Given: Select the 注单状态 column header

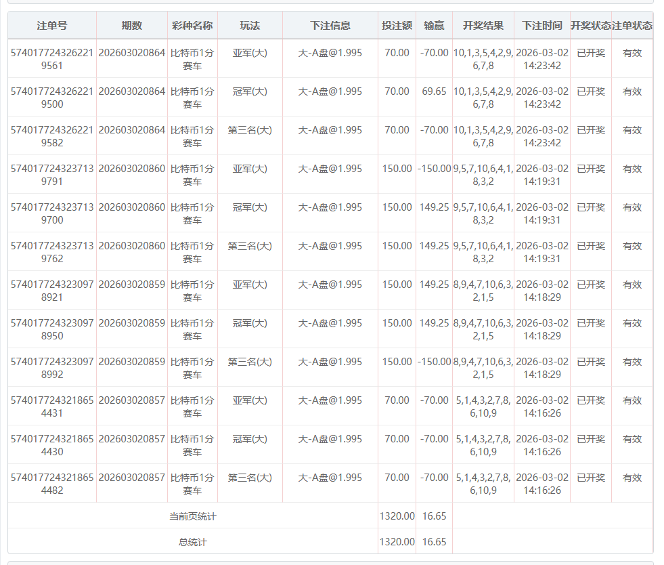Looking at the screenshot, I should click(x=632, y=26).
